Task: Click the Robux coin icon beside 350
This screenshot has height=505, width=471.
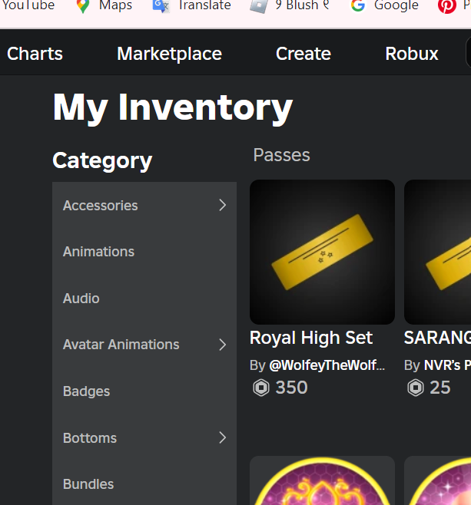Action: click(260, 388)
